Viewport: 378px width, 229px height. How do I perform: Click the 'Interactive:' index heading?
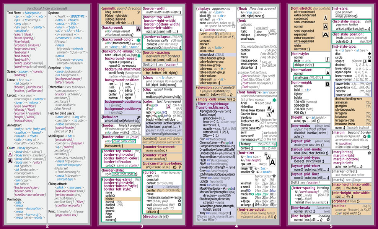[56, 87]
